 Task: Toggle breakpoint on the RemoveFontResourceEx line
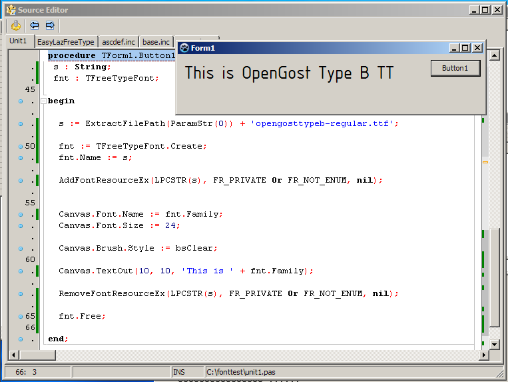click(21, 293)
